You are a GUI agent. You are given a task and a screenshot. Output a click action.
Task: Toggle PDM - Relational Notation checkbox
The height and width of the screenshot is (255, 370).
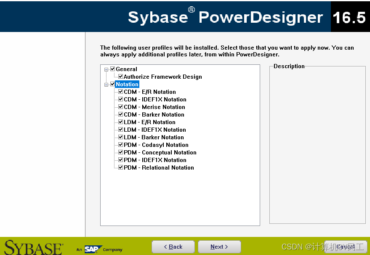tap(120, 167)
